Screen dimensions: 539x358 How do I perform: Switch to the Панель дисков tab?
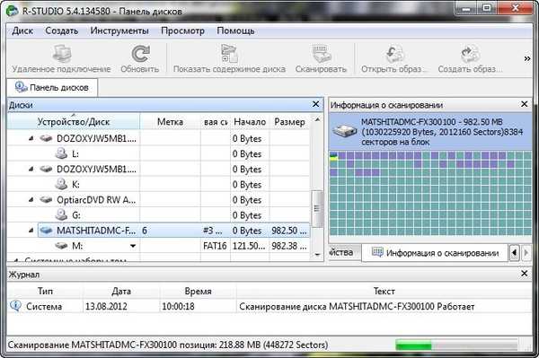52,88
